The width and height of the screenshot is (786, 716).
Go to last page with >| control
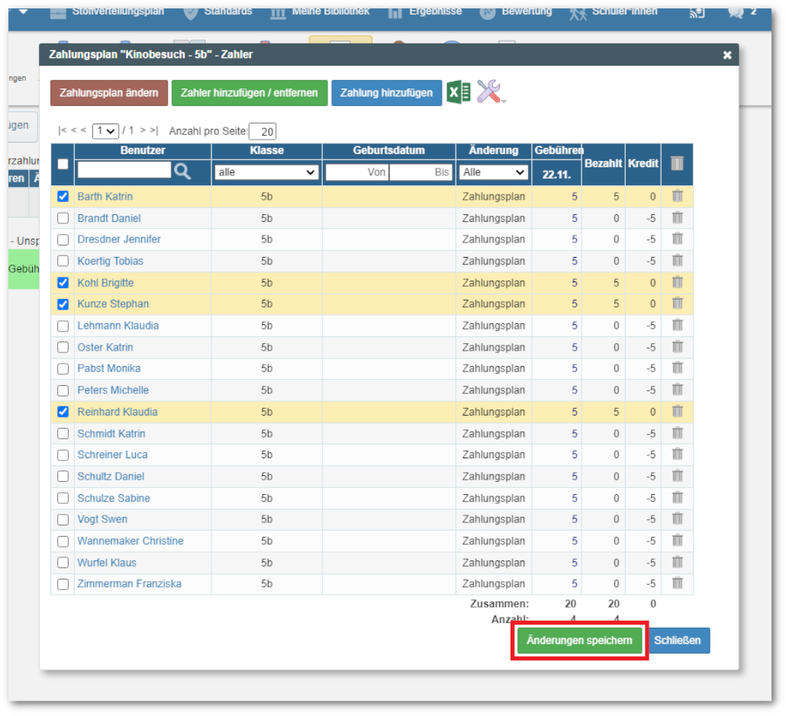click(x=154, y=130)
